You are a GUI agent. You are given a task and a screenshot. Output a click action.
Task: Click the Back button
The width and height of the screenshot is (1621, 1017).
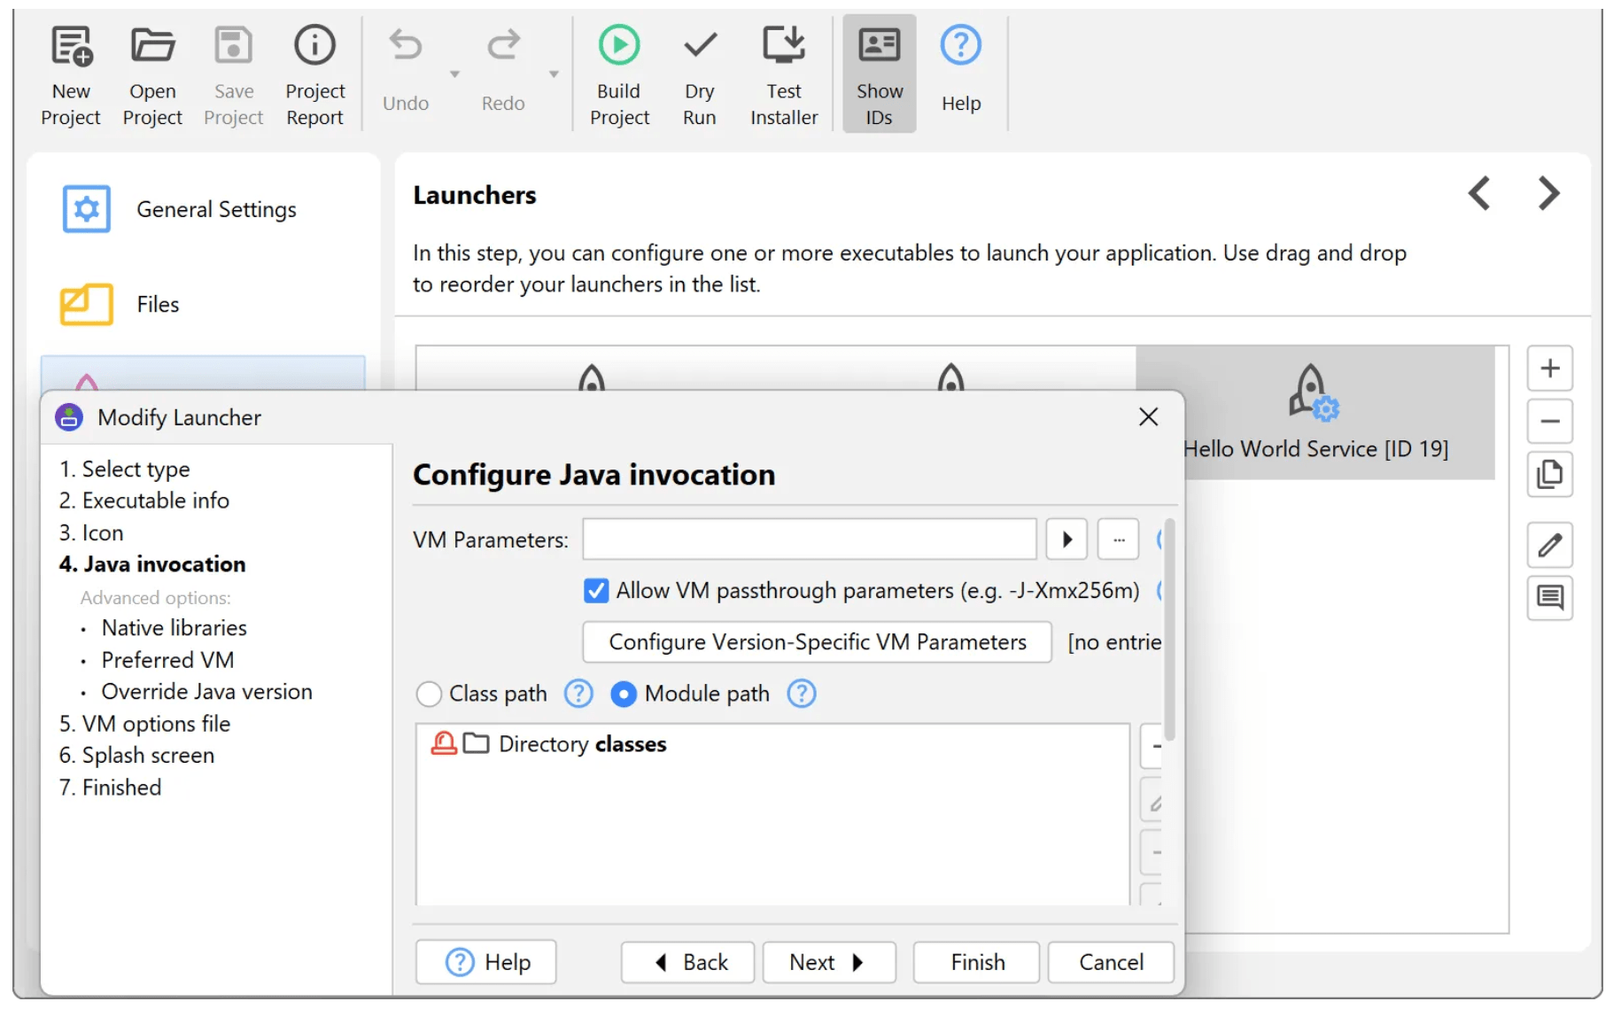tap(687, 962)
